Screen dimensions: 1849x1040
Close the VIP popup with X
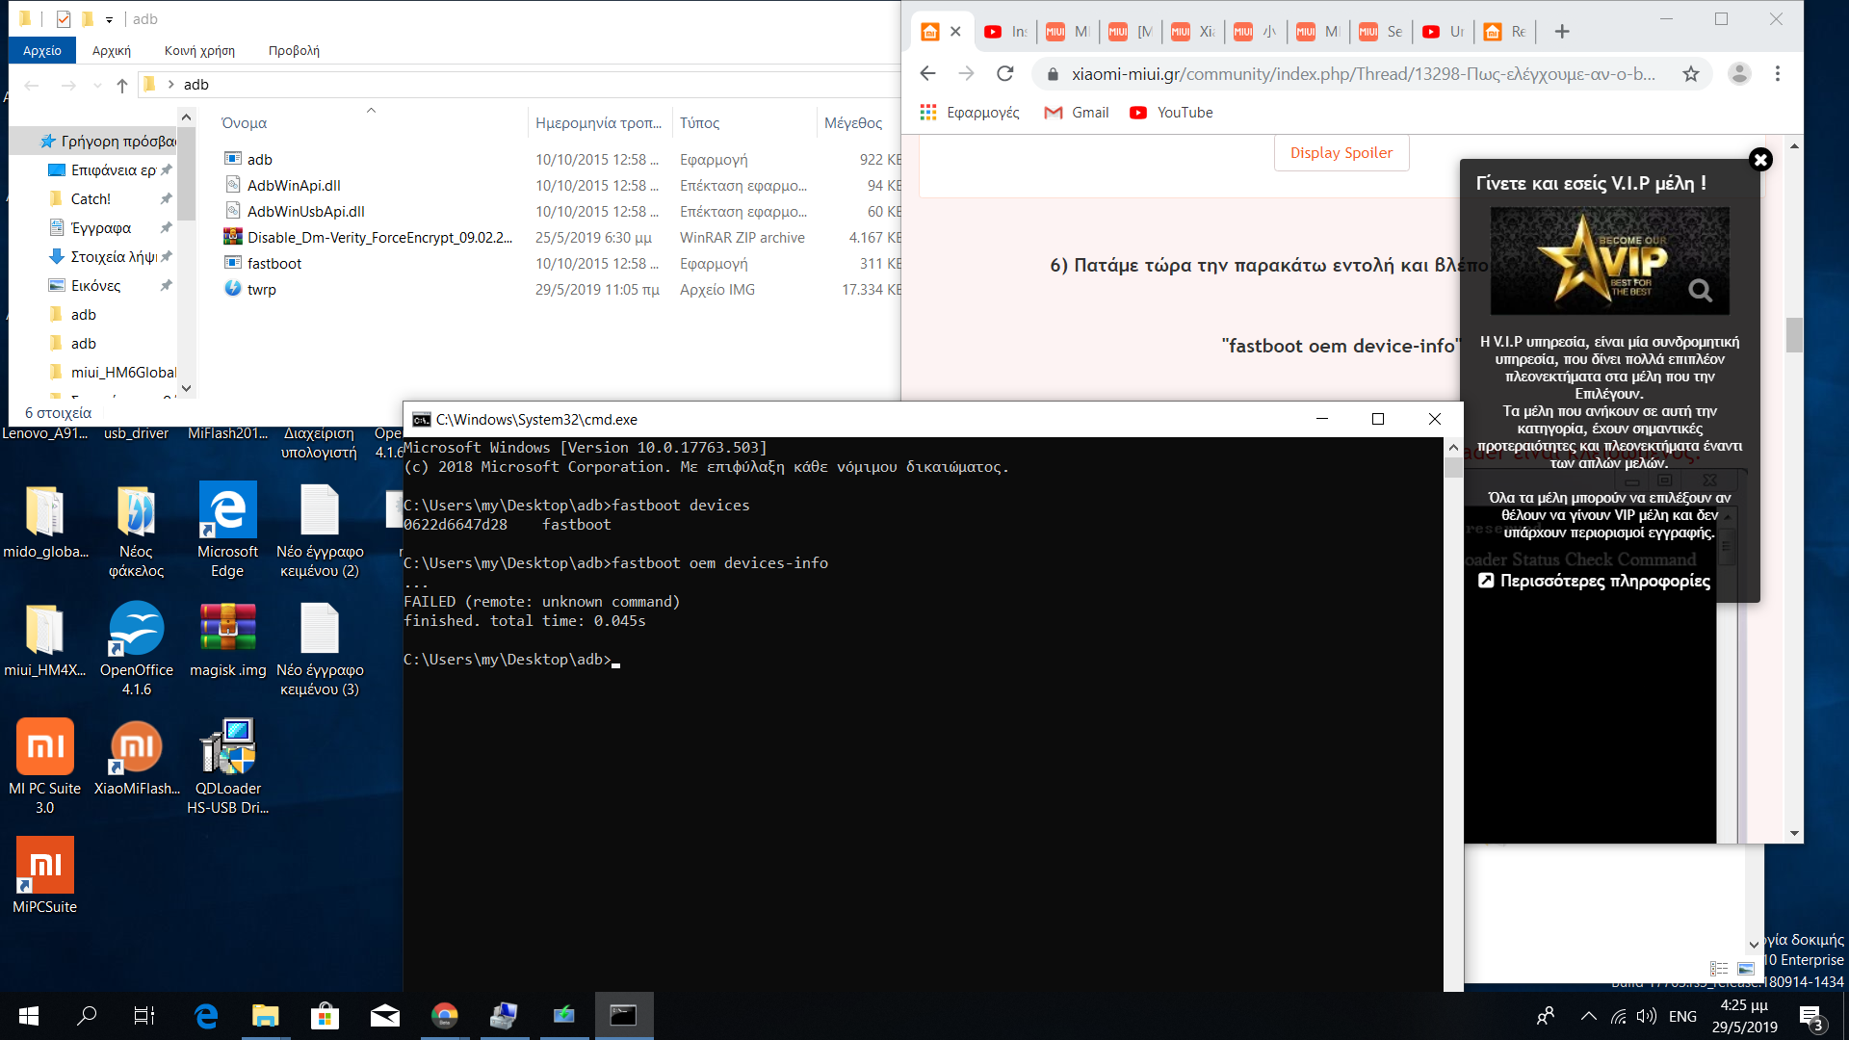1760,160
